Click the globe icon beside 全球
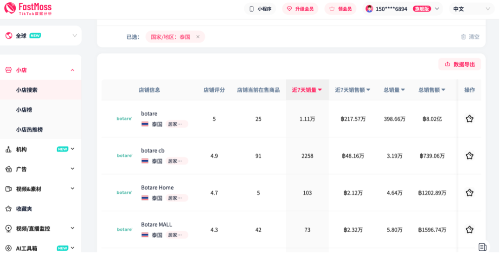 click(x=9, y=35)
